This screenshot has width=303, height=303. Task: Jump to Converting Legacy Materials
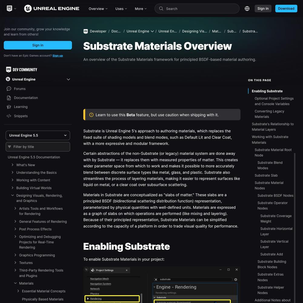point(269,114)
